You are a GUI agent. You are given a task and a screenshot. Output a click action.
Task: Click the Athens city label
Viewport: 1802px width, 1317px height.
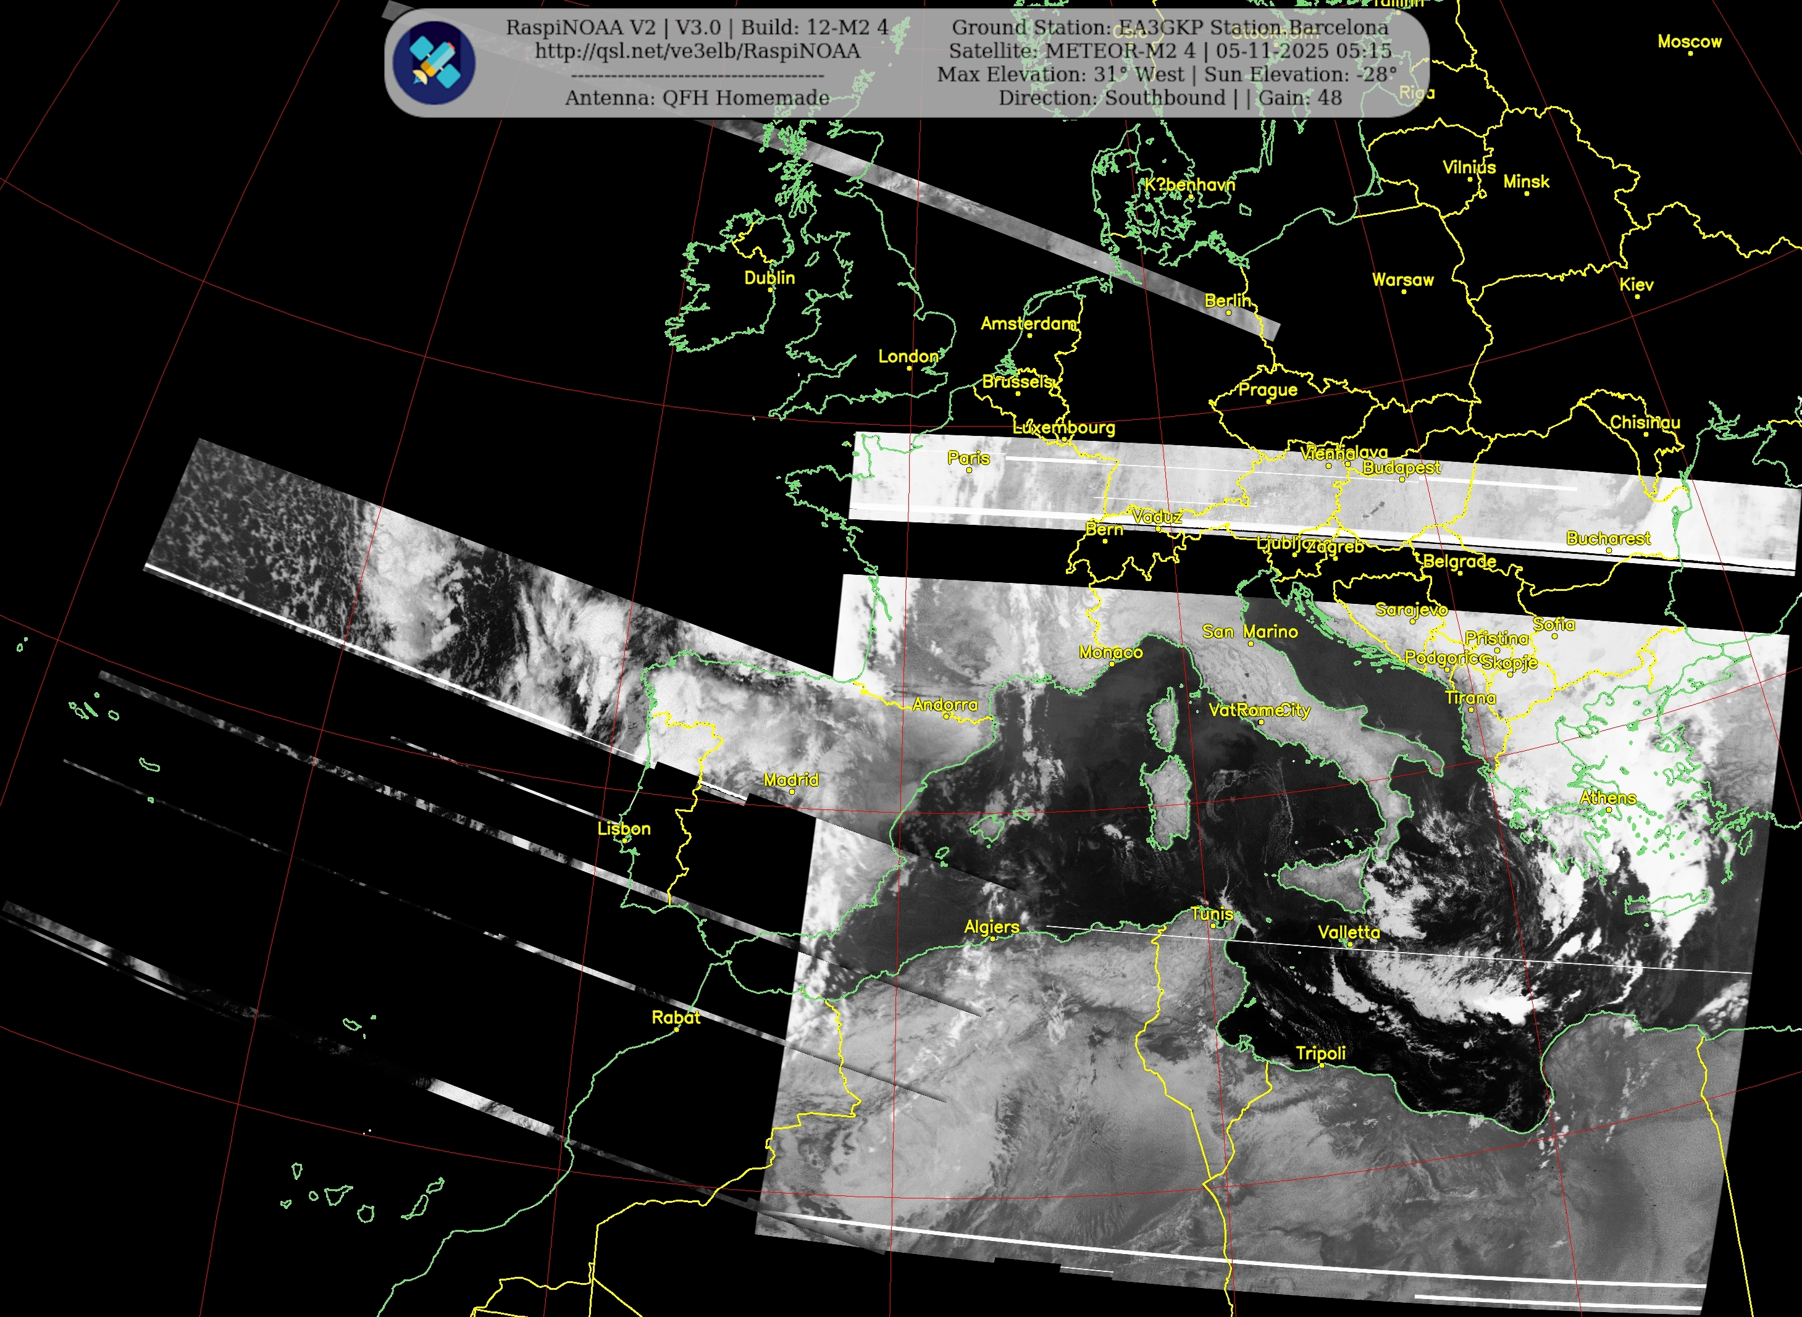coord(1607,797)
